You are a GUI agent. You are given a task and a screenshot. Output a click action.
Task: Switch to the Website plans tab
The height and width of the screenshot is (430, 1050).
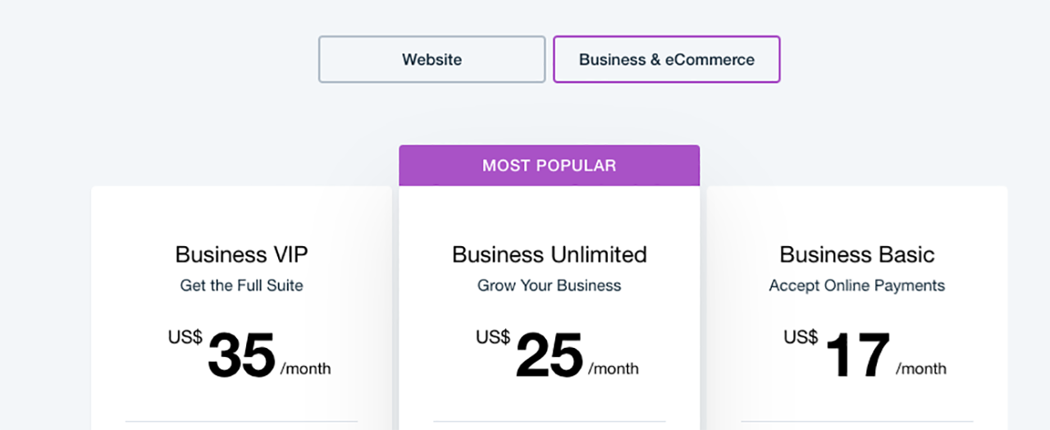point(431,59)
